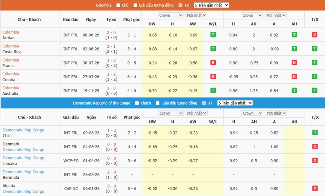Click green T/X icon in France row
Image resolution: width=325 pixels, height=196 pixels.
click(x=315, y=63)
